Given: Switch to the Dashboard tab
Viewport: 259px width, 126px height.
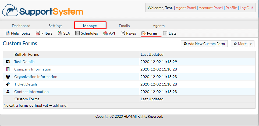Looking at the screenshot, I should 21,26.
